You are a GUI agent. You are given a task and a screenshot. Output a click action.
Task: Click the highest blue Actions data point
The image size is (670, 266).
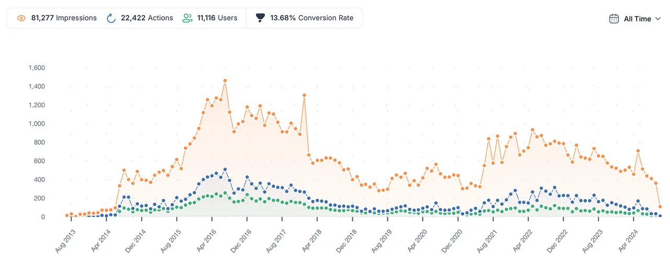click(x=225, y=170)
